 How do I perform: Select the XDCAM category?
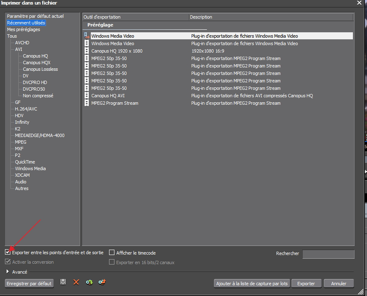[22, 175]
